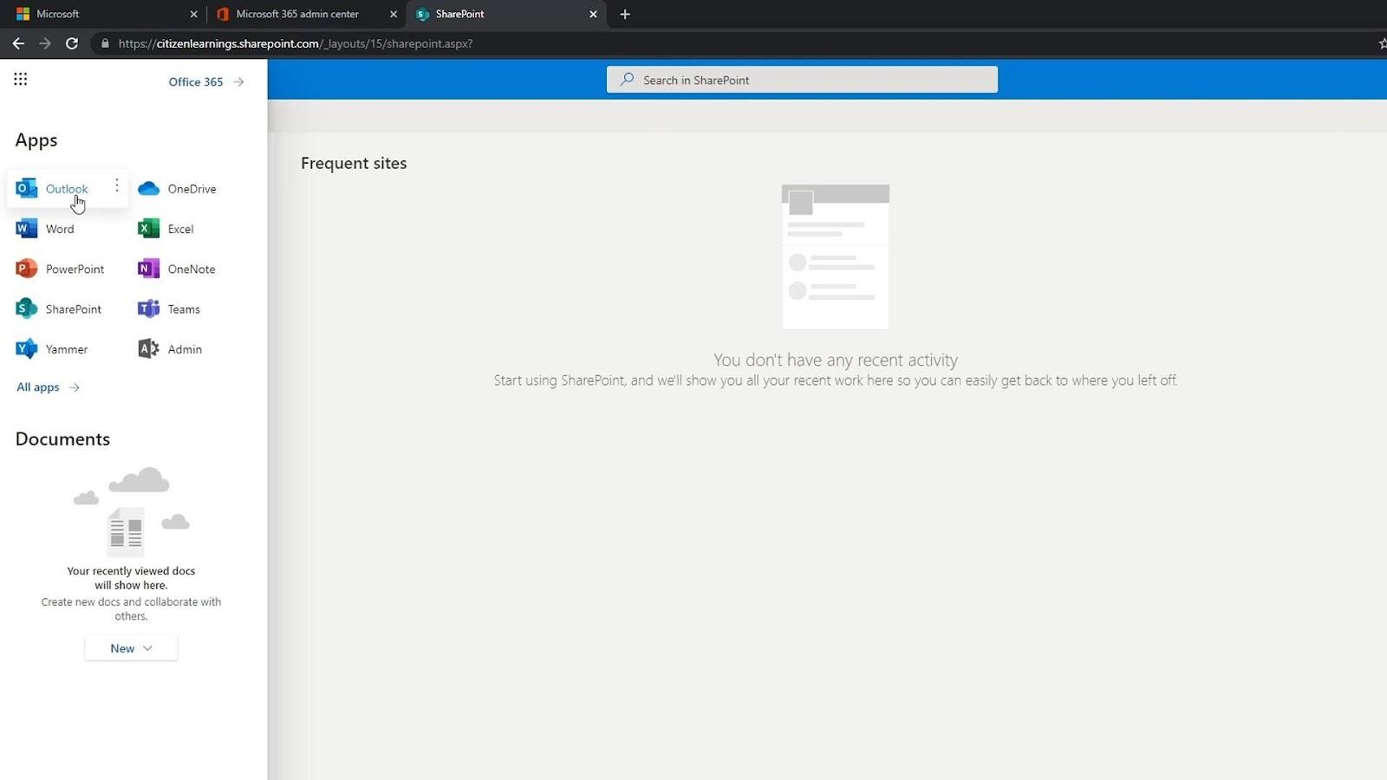
Task: Open the Outlook app label
Action: point(67,189)
